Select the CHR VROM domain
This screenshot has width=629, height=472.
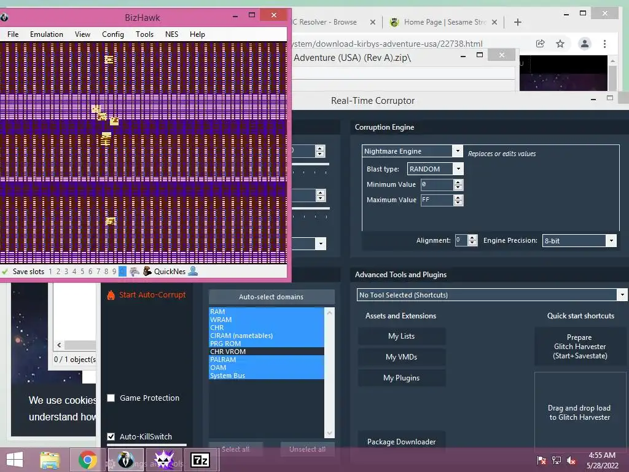click(x=267, y=352)
